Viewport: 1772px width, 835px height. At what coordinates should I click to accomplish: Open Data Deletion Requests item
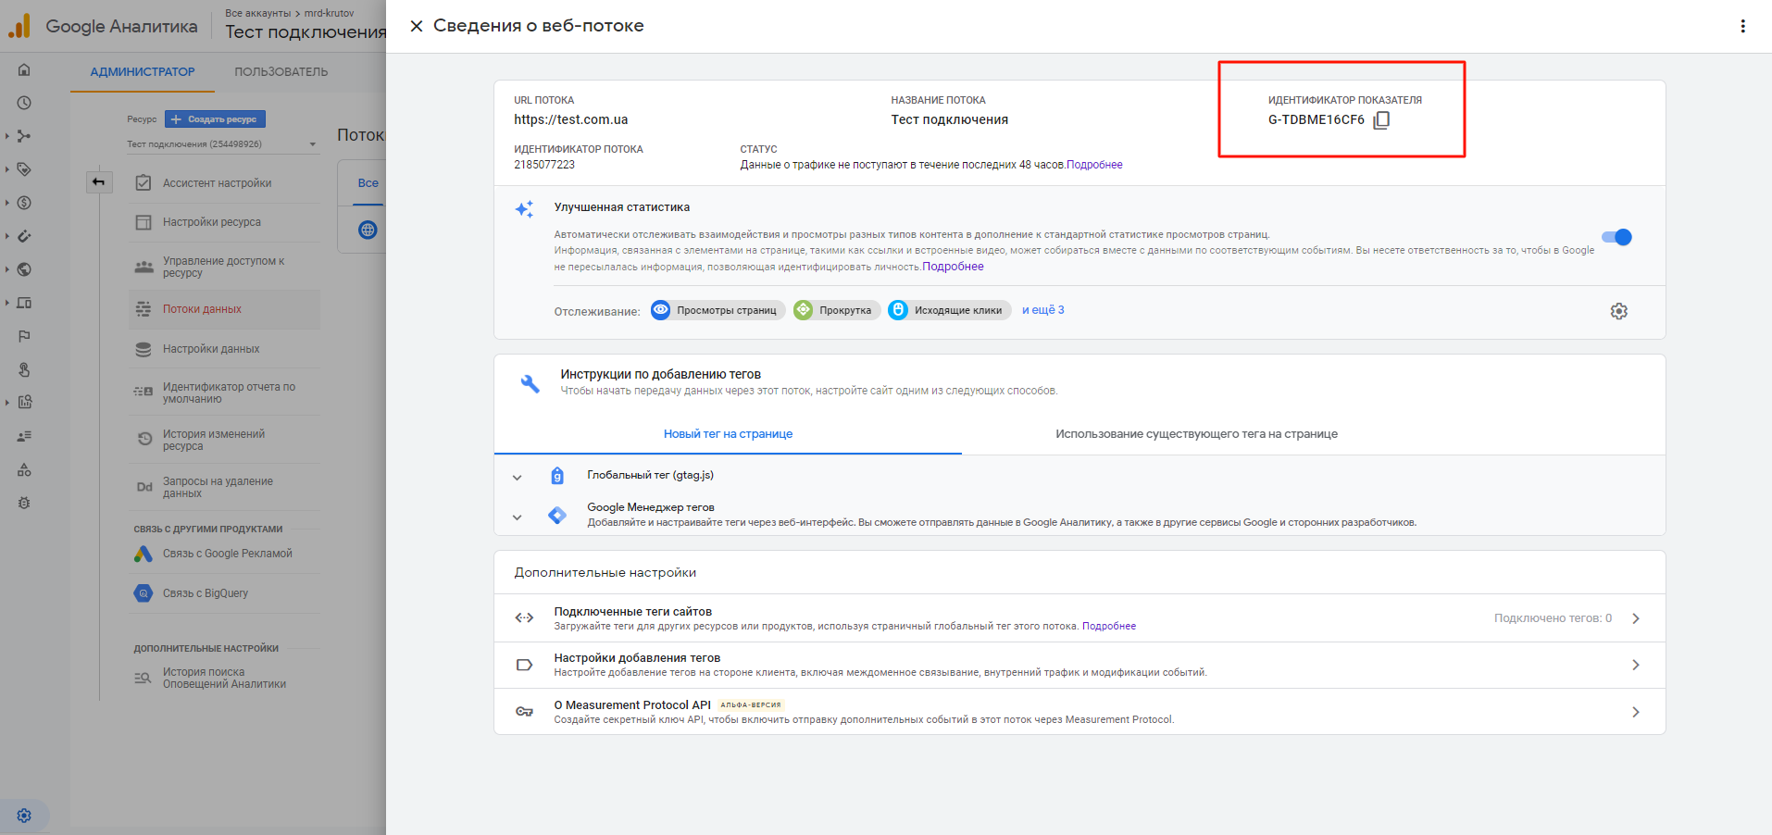coord(224,487)
